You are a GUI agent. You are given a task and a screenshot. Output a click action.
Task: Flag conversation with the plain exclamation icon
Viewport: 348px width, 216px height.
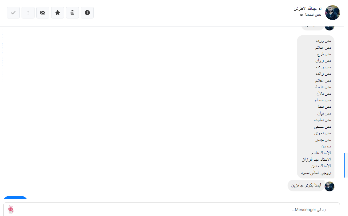point(28,13)
